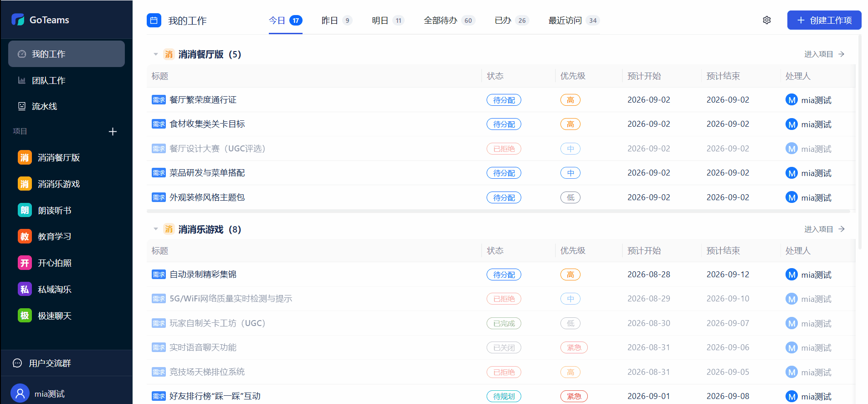The width and height of the screenshot is (868, 404).
Task: Open the 开心拍照 project
Action: click(x=67, y=263)
